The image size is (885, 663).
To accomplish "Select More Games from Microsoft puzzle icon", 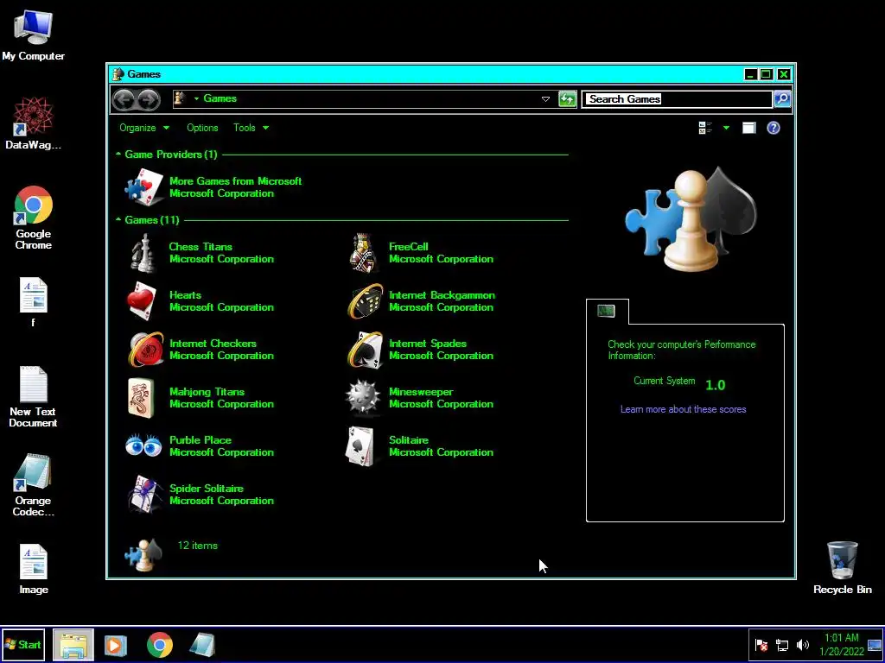I will click(144, 187).
